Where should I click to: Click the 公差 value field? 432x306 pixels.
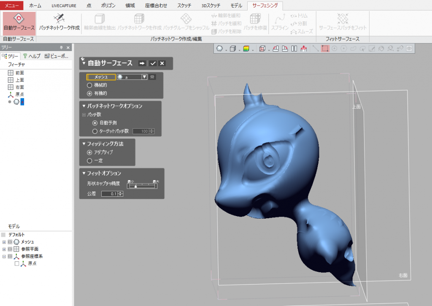[110, 194]
